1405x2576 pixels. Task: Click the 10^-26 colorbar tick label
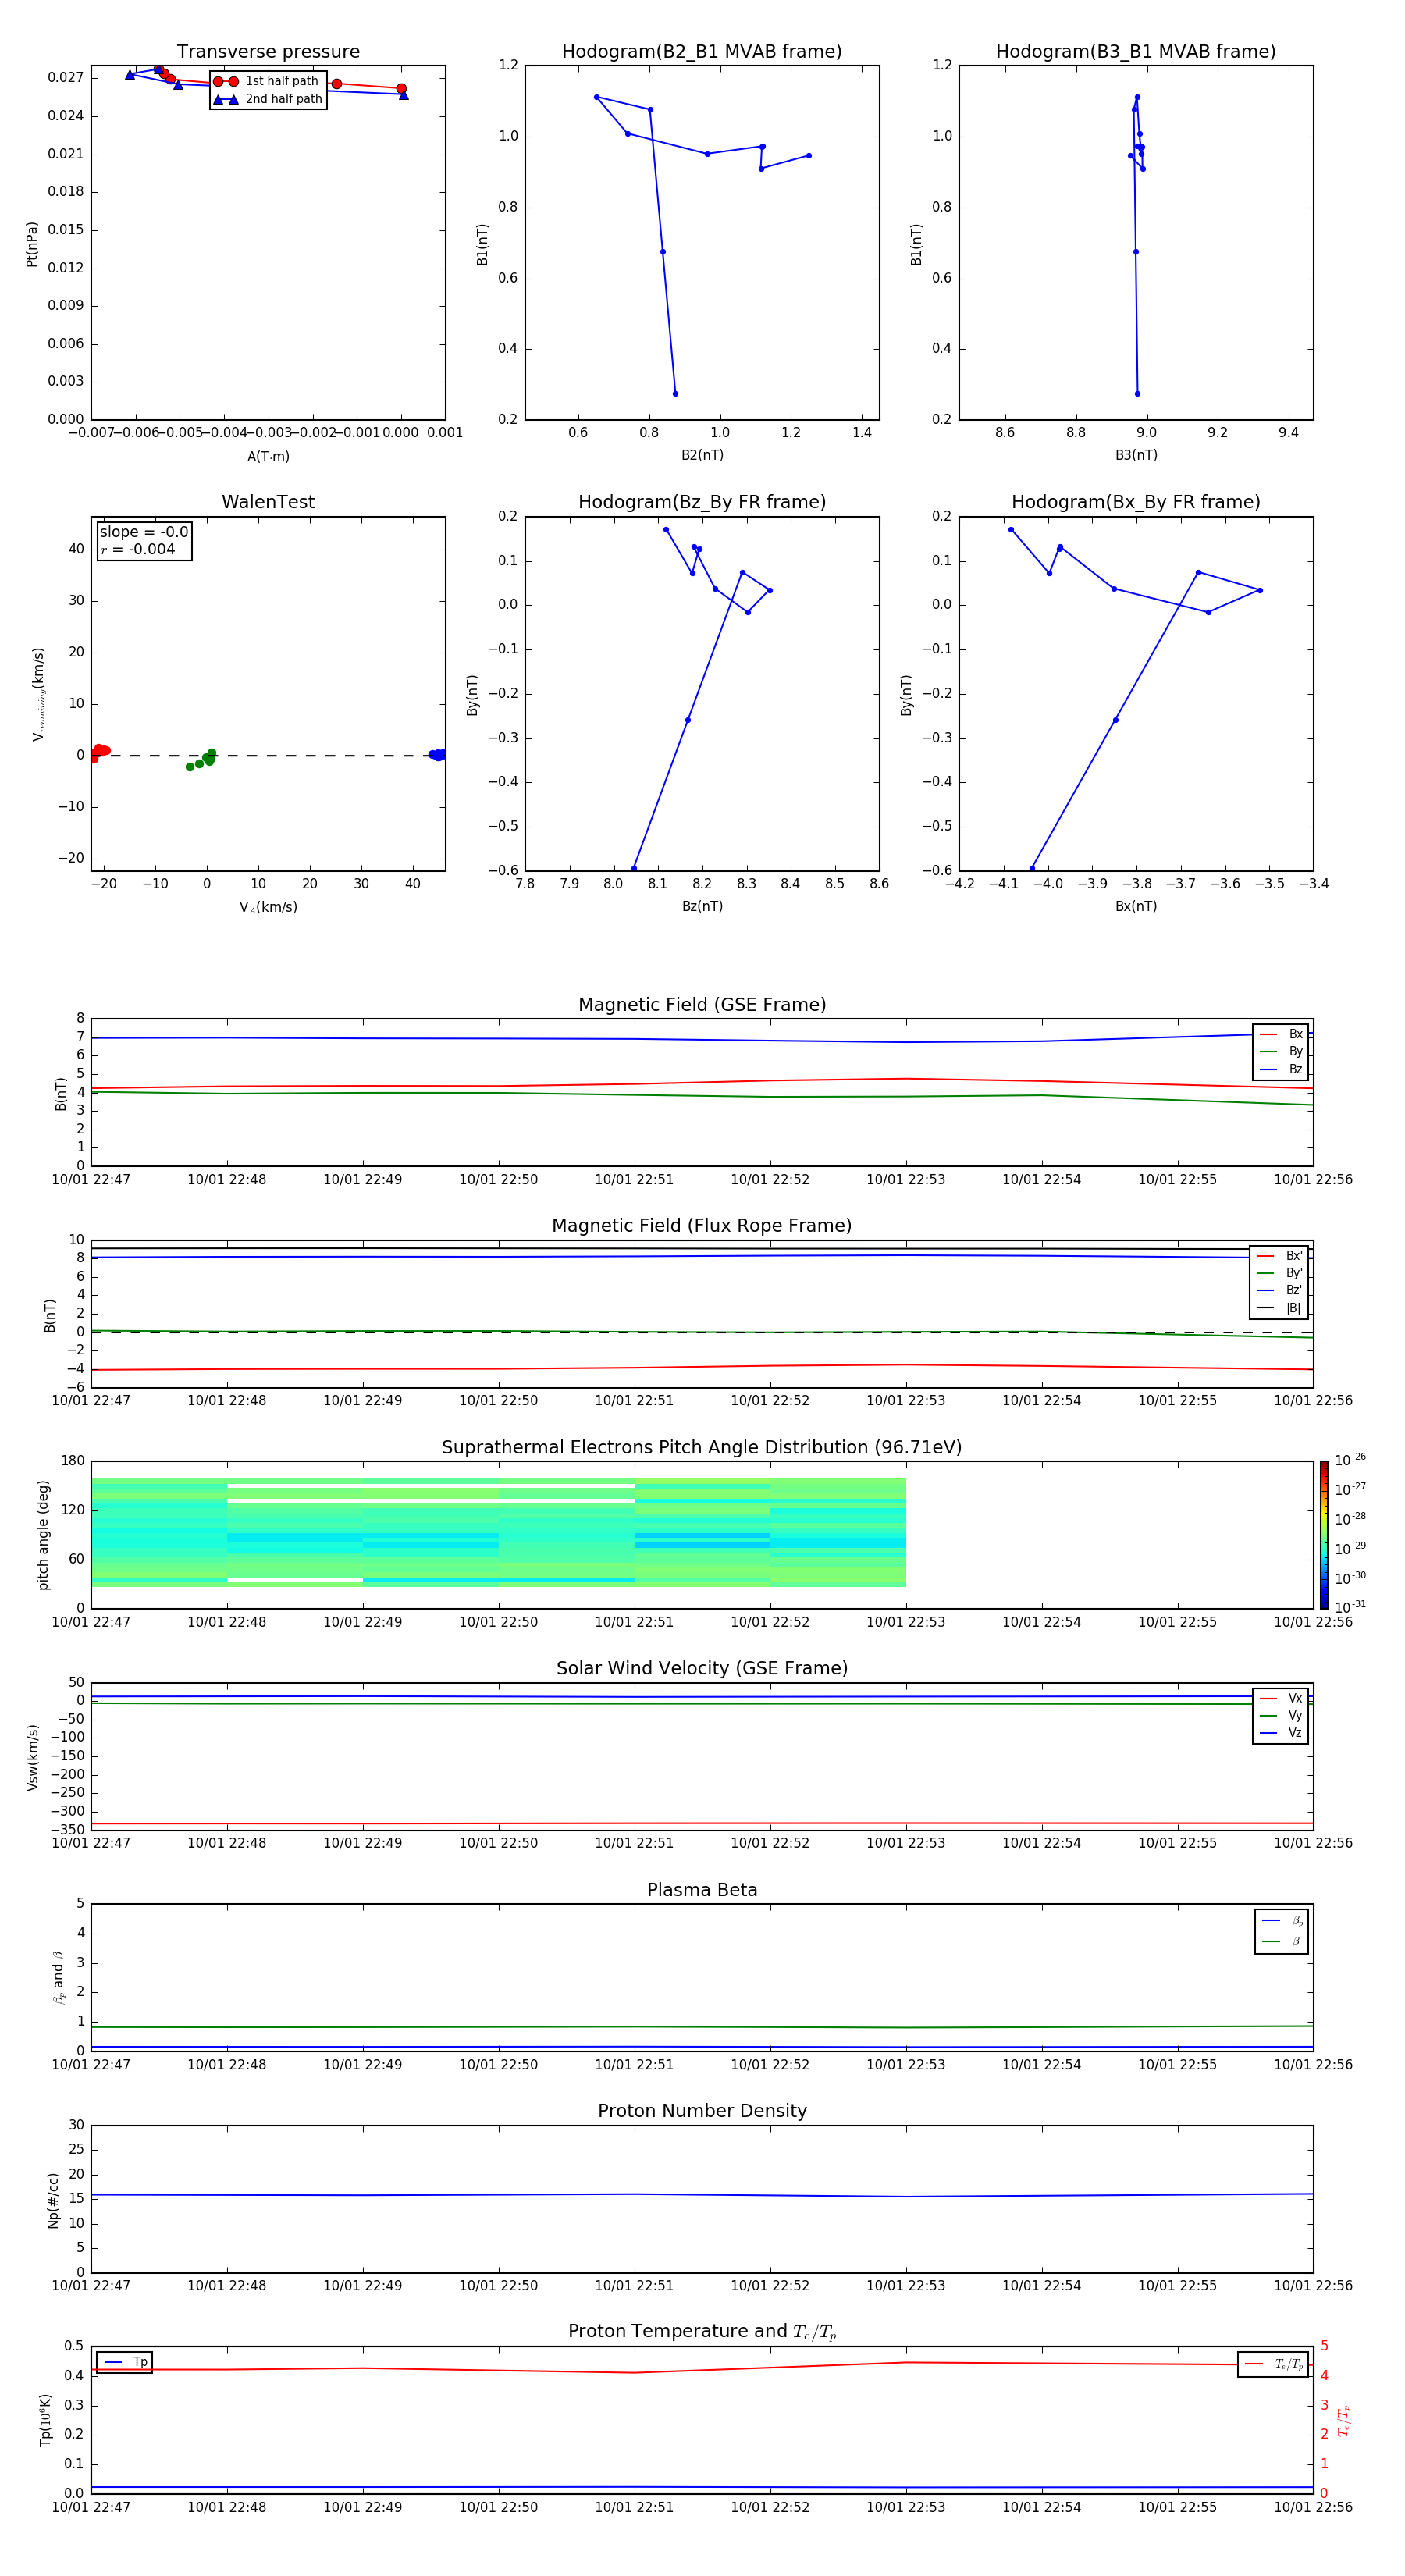(x=1350, y=1460)
